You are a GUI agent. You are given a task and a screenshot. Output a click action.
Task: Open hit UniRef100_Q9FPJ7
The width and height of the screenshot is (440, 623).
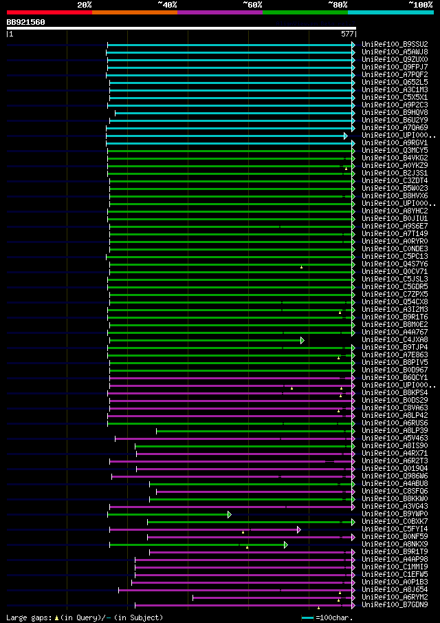click(x=395, y=67)
